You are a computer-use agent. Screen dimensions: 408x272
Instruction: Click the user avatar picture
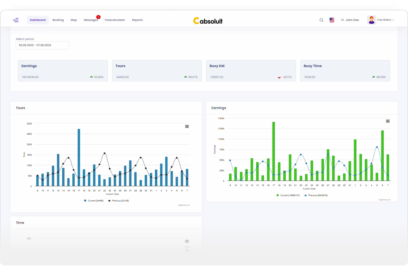coord(371,20)
